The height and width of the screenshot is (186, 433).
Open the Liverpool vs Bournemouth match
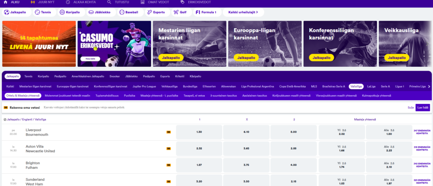pos(37,132)
